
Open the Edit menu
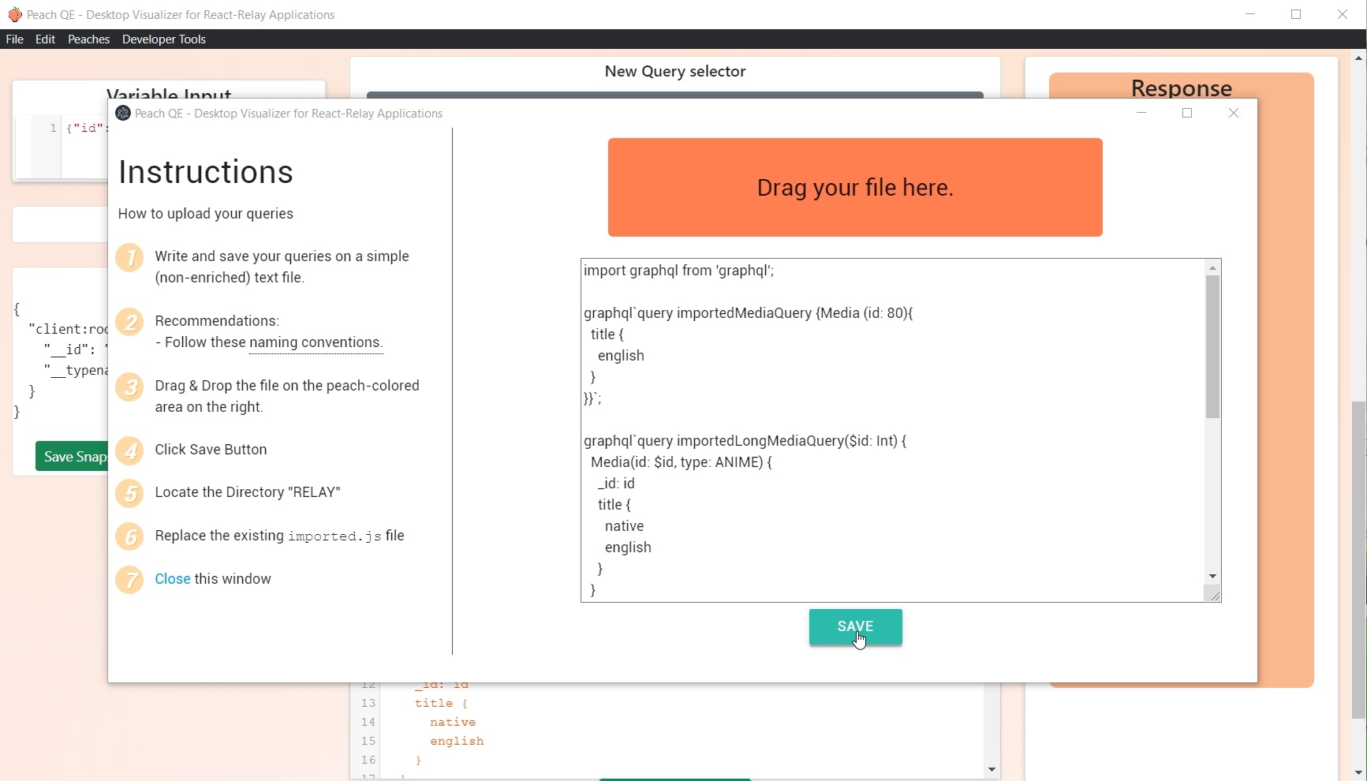[x=45, y=39]
